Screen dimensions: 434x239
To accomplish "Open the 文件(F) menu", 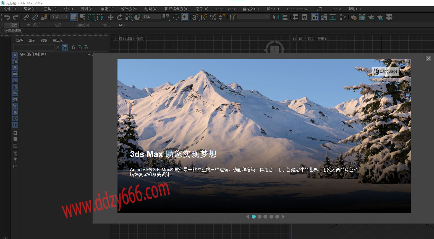I will coord(10,9).
